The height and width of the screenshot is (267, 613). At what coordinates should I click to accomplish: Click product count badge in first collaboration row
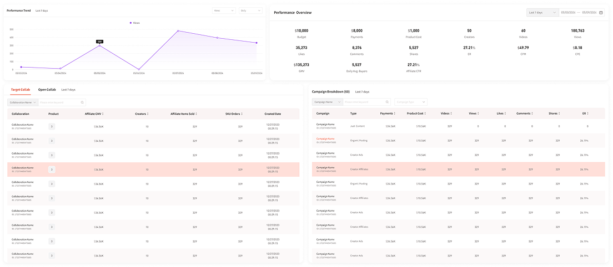coord(52,126)
